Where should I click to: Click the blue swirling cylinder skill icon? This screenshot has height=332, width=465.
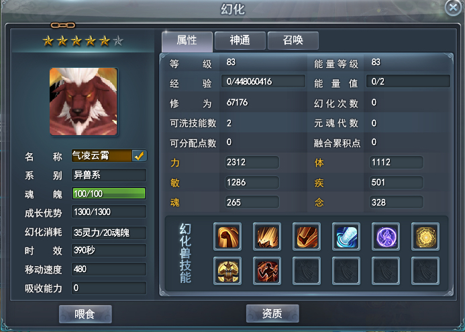point(346,237)
